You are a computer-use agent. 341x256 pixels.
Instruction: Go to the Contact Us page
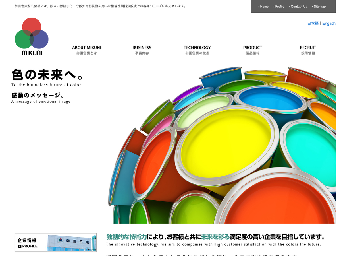(x=299, y=7)
